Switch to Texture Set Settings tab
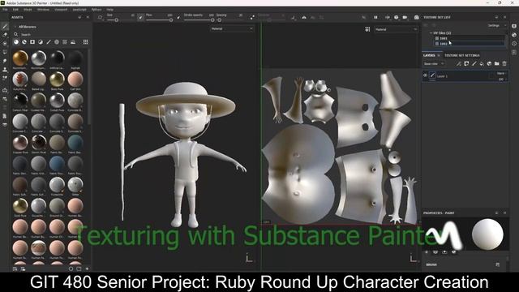This screenshot has height=292, width=519. tap(461, 55)
